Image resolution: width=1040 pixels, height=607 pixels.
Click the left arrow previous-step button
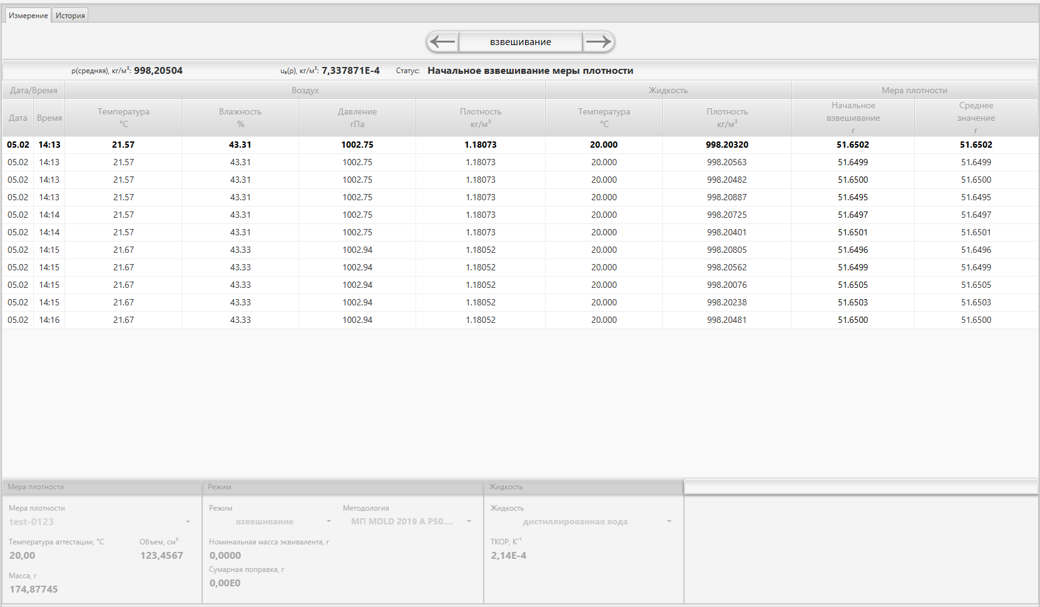tap(443, 42)
